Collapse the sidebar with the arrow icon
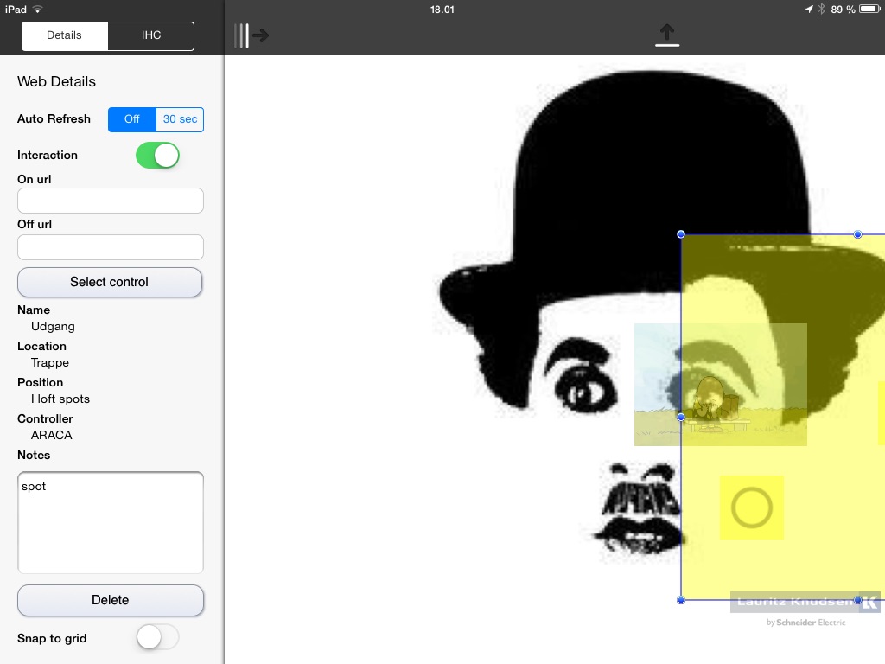This screenshot has height=664, width=885. [251, 35]
